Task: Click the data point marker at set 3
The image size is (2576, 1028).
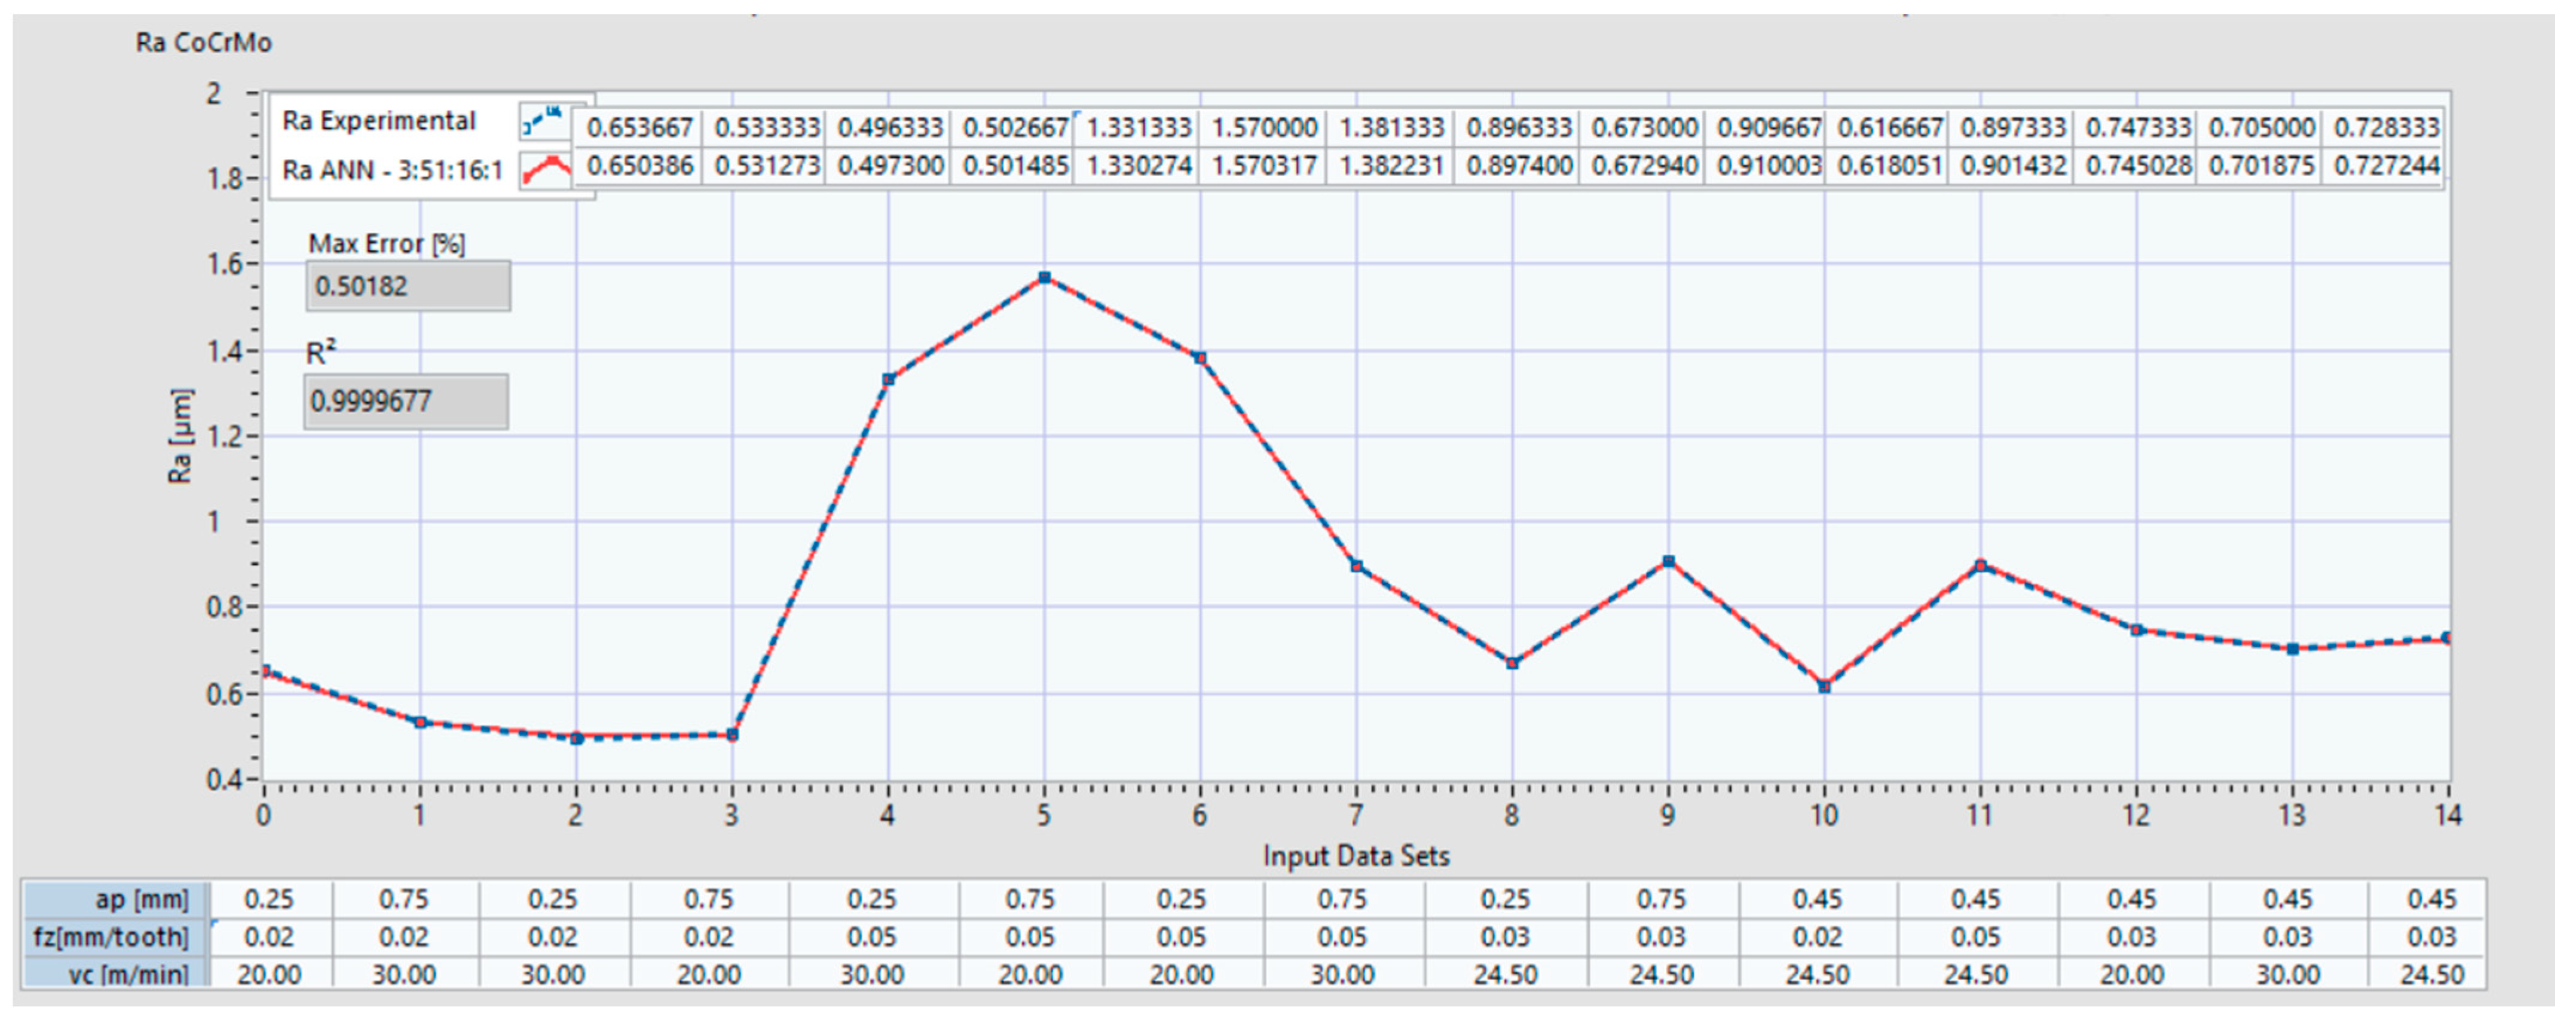Action: click(732, 735)
